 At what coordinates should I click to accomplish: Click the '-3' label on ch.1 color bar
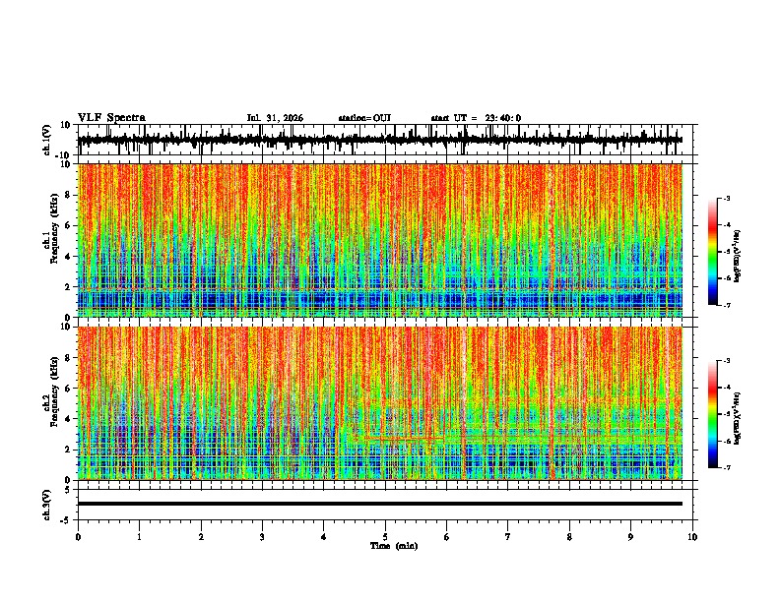(726, 198)
